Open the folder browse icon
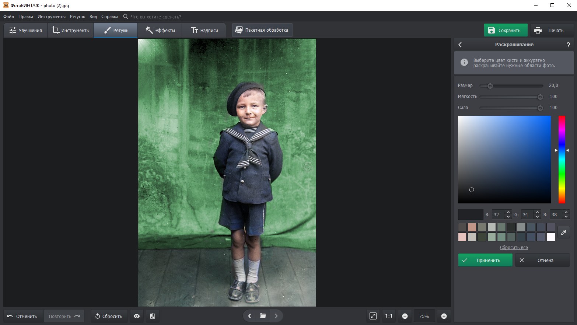 point(263,316)
